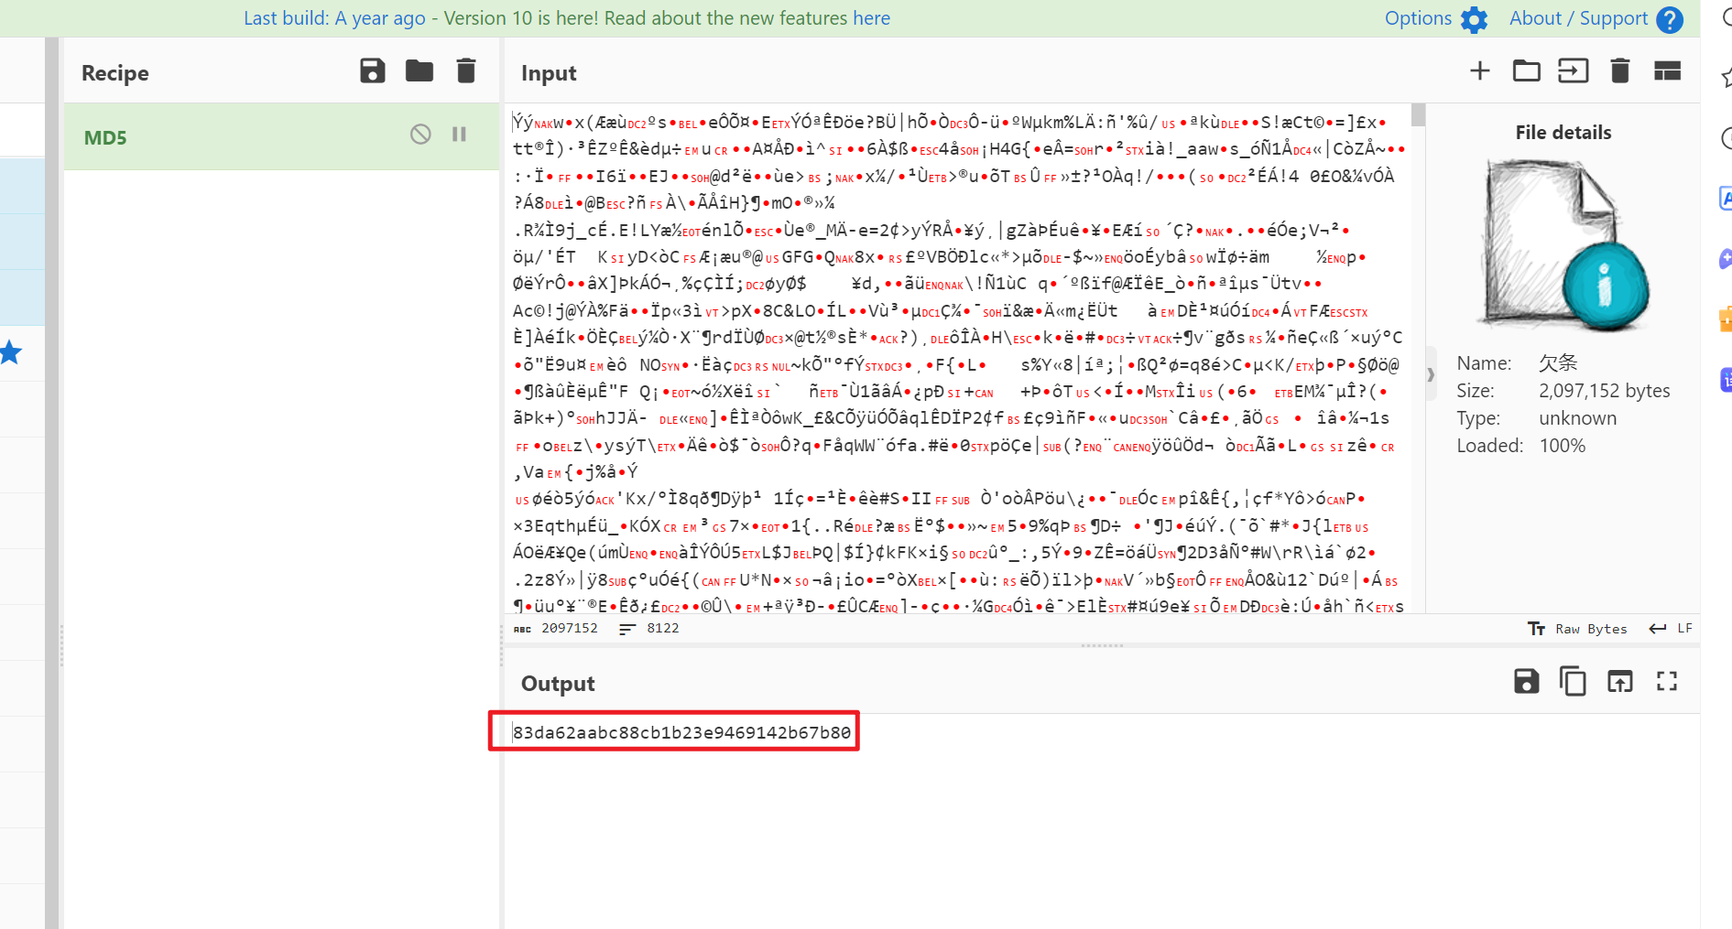The height and width of the screenshot is (929, 1732).
Task: Set a breakpoint on the MD5 operation
Action: pos(460,135)
